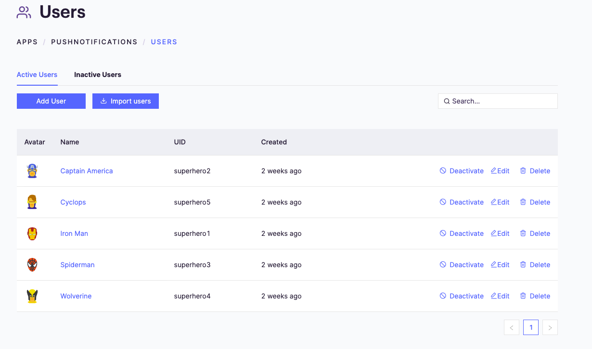Screen dimensions: 592x349
Task: Delete the Captain America user
Action: tap(535, 171)
